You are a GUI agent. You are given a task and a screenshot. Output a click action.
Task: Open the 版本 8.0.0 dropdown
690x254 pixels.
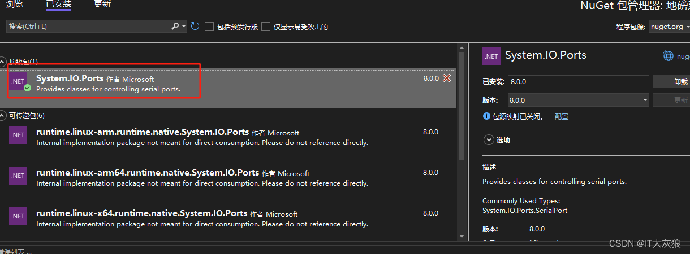578,100
